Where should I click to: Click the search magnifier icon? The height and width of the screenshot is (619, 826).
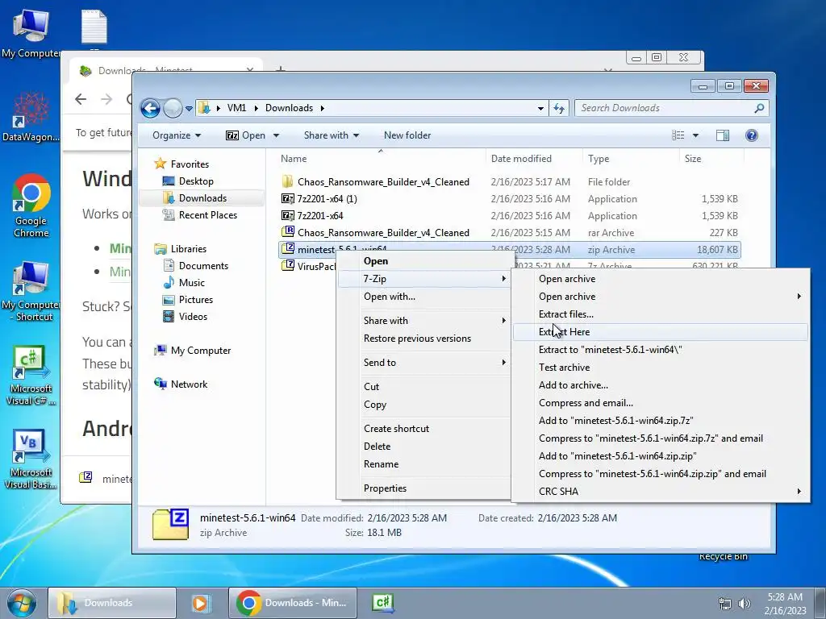click(759, 108)
